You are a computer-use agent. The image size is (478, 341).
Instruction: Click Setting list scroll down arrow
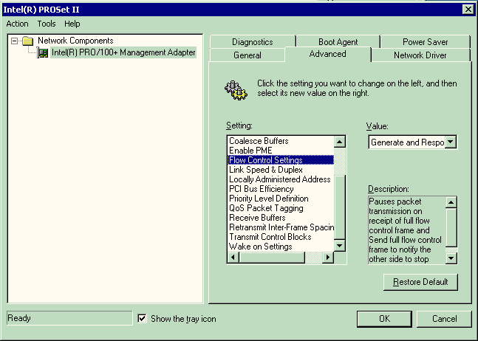[339, 245]
